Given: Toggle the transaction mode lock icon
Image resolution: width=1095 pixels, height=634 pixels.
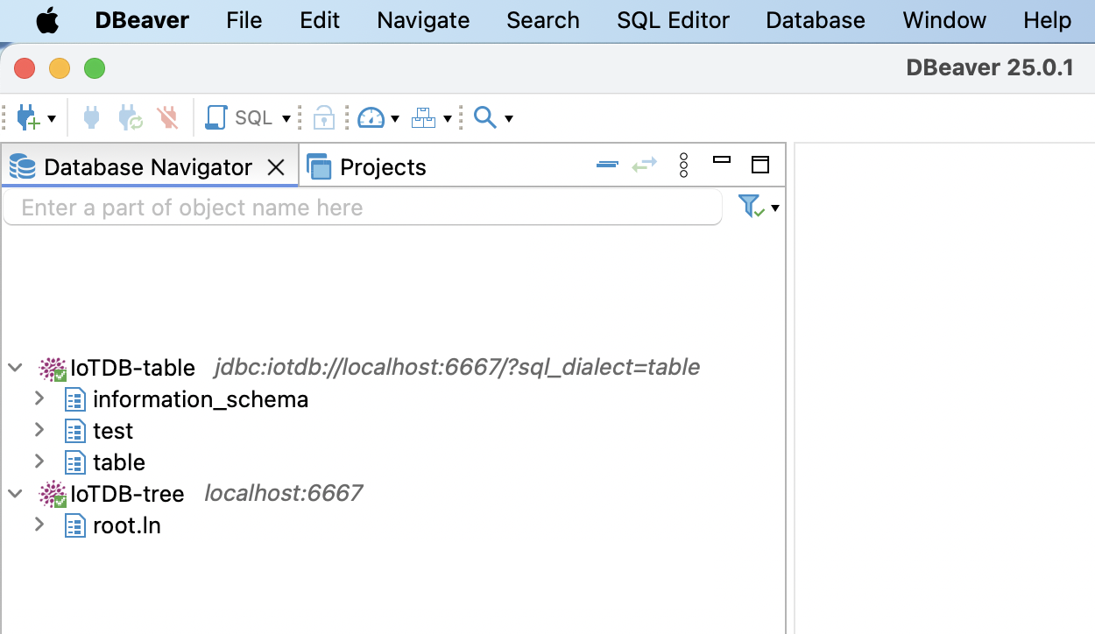Looking at the screenshot, I should tap(324, 117).
